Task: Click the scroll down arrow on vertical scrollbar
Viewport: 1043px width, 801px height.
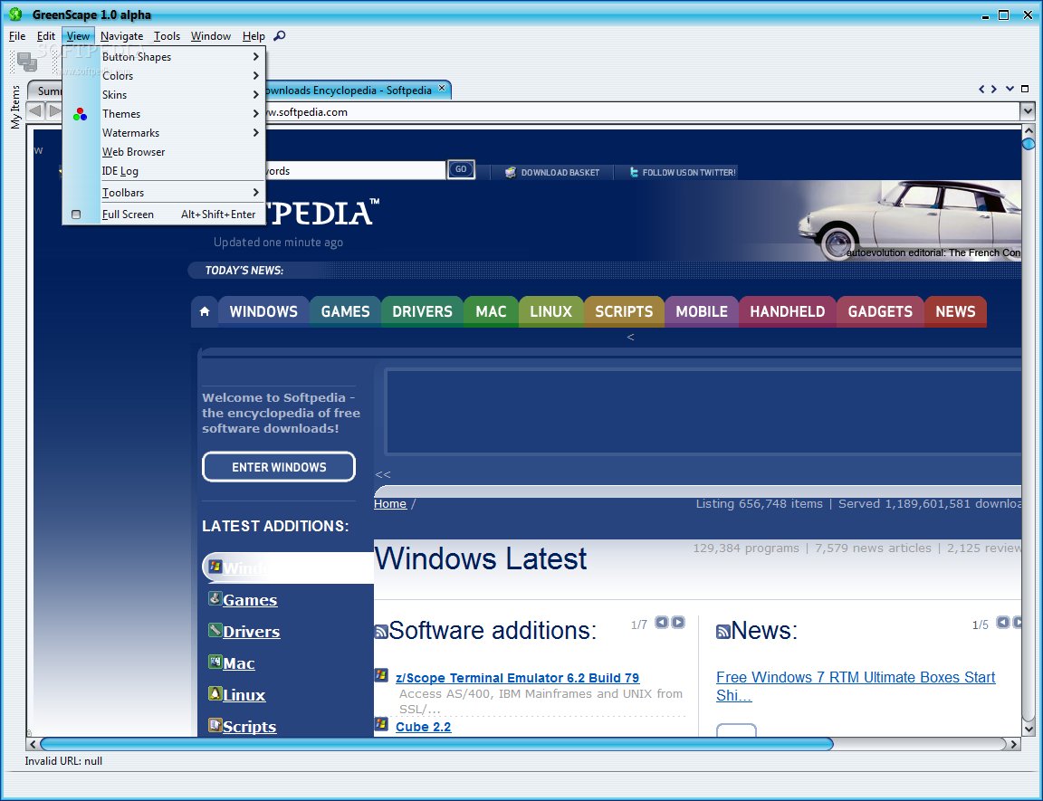Action: click(1029, 729)
